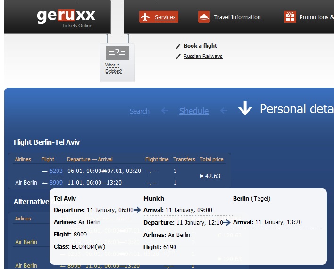Screen dimensions: 334x269
Task: Click the Berlin (Tegel) popup heading
Action: (251, 199)
